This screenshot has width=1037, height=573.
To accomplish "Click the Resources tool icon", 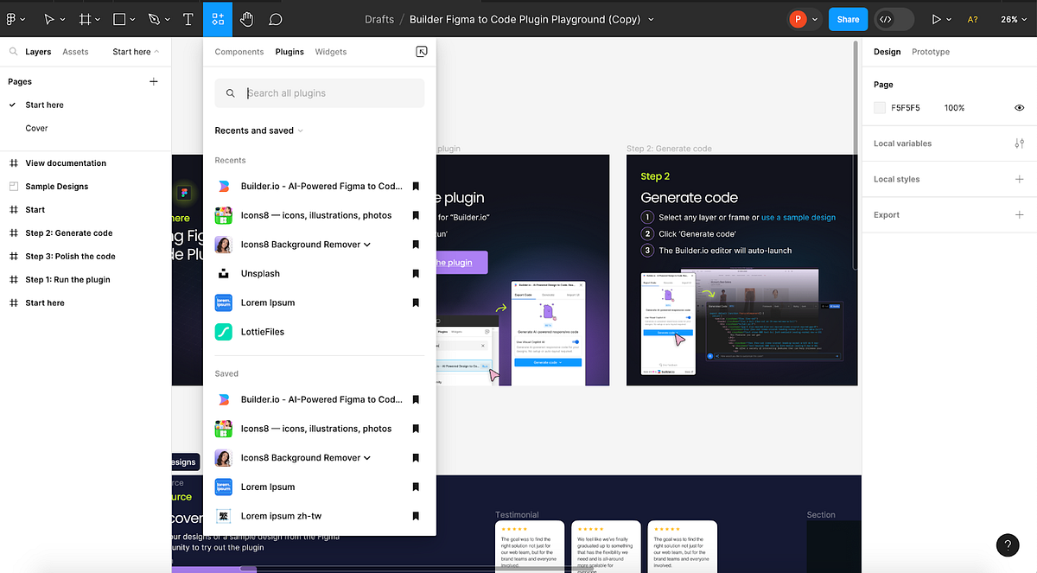I will click(x=218, y=18).
